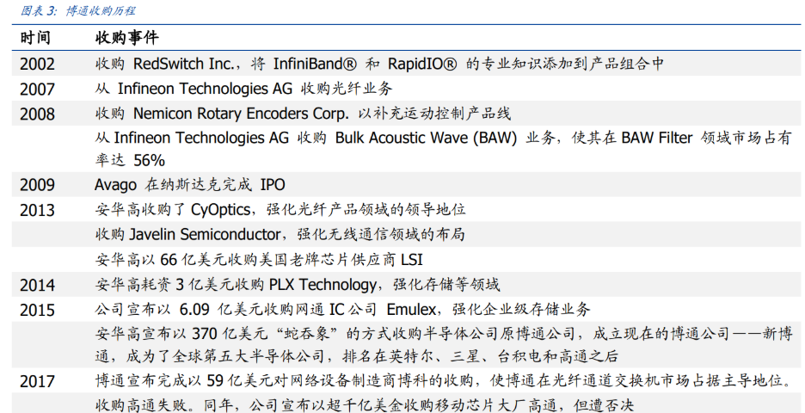Viewport: 805px width, 413px height.
Task: Click the year cell 2002
Action: pos(37,65)
